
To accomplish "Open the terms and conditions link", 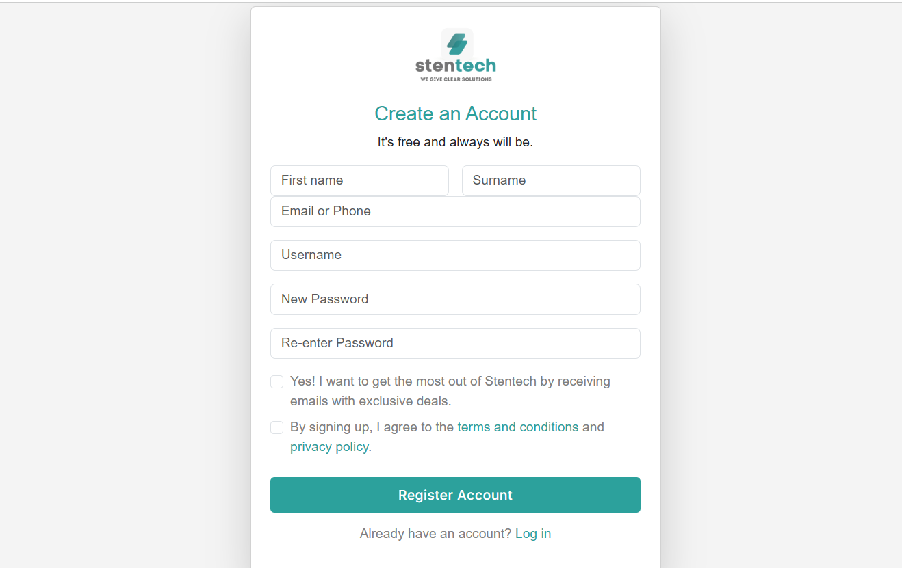I will pyautogui.click(x=518, y=427).
